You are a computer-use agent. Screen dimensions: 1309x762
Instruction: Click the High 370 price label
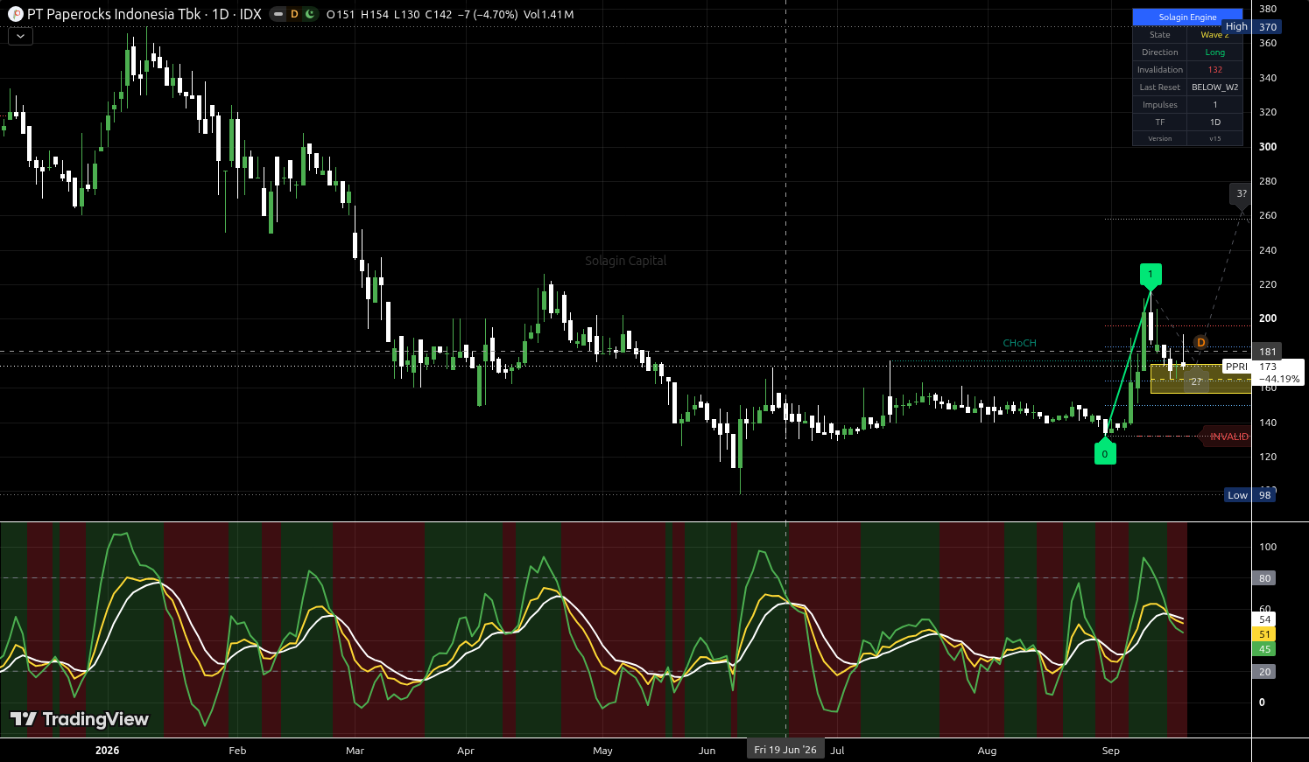[1250, 27]
